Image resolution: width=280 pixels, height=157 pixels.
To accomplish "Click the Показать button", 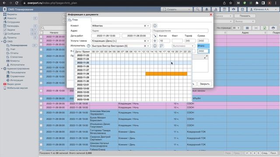I will [245, 16].
